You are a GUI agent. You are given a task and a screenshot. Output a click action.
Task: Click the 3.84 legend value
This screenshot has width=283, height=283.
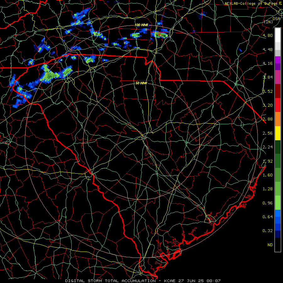coord(268,77)
